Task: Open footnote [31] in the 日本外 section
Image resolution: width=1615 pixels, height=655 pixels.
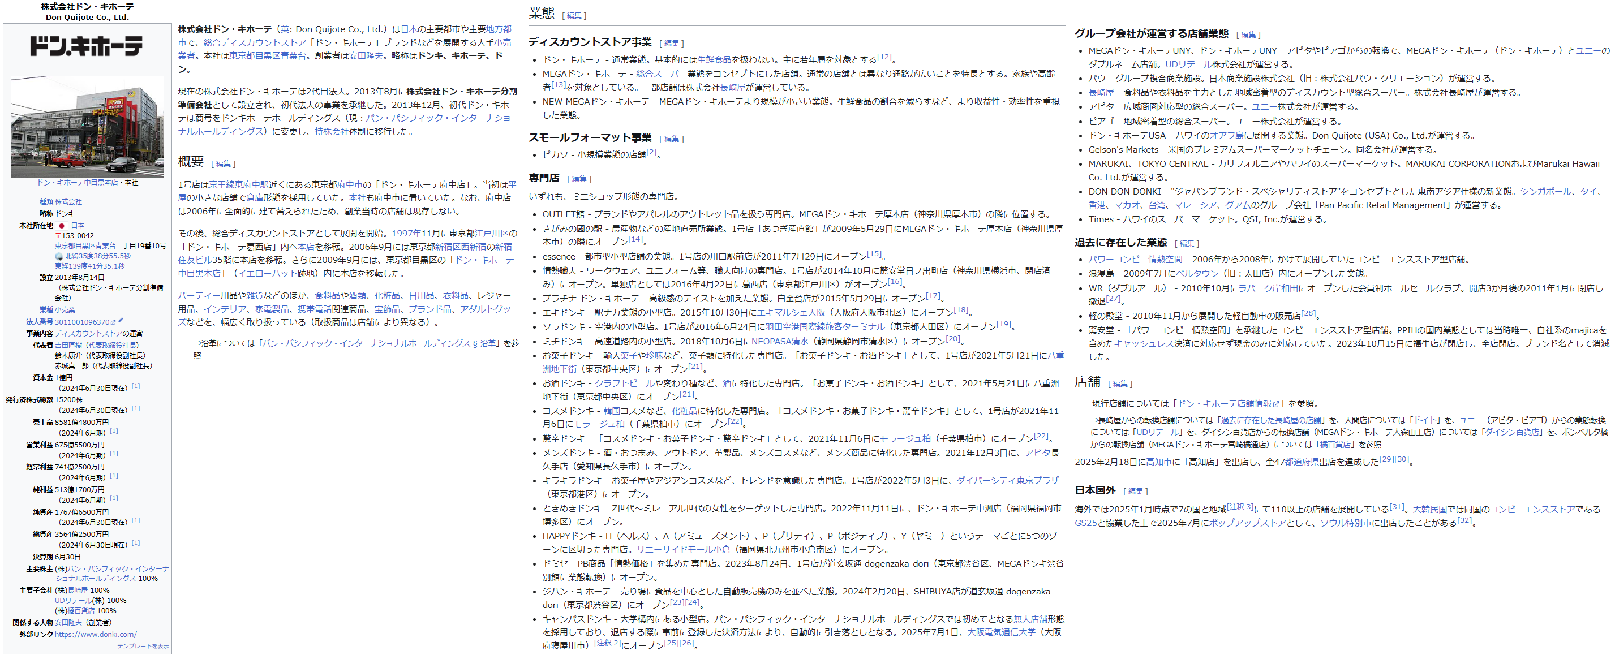Action: 1397,507
